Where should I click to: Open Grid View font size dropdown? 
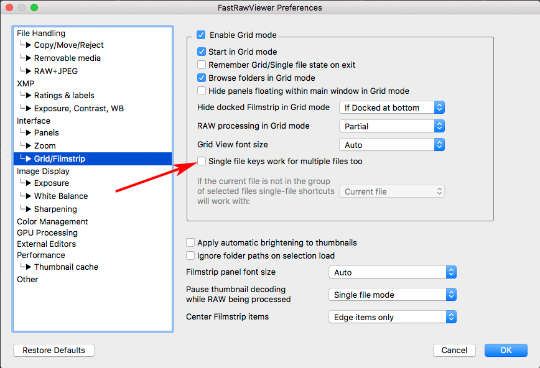(x=392, y=145)
